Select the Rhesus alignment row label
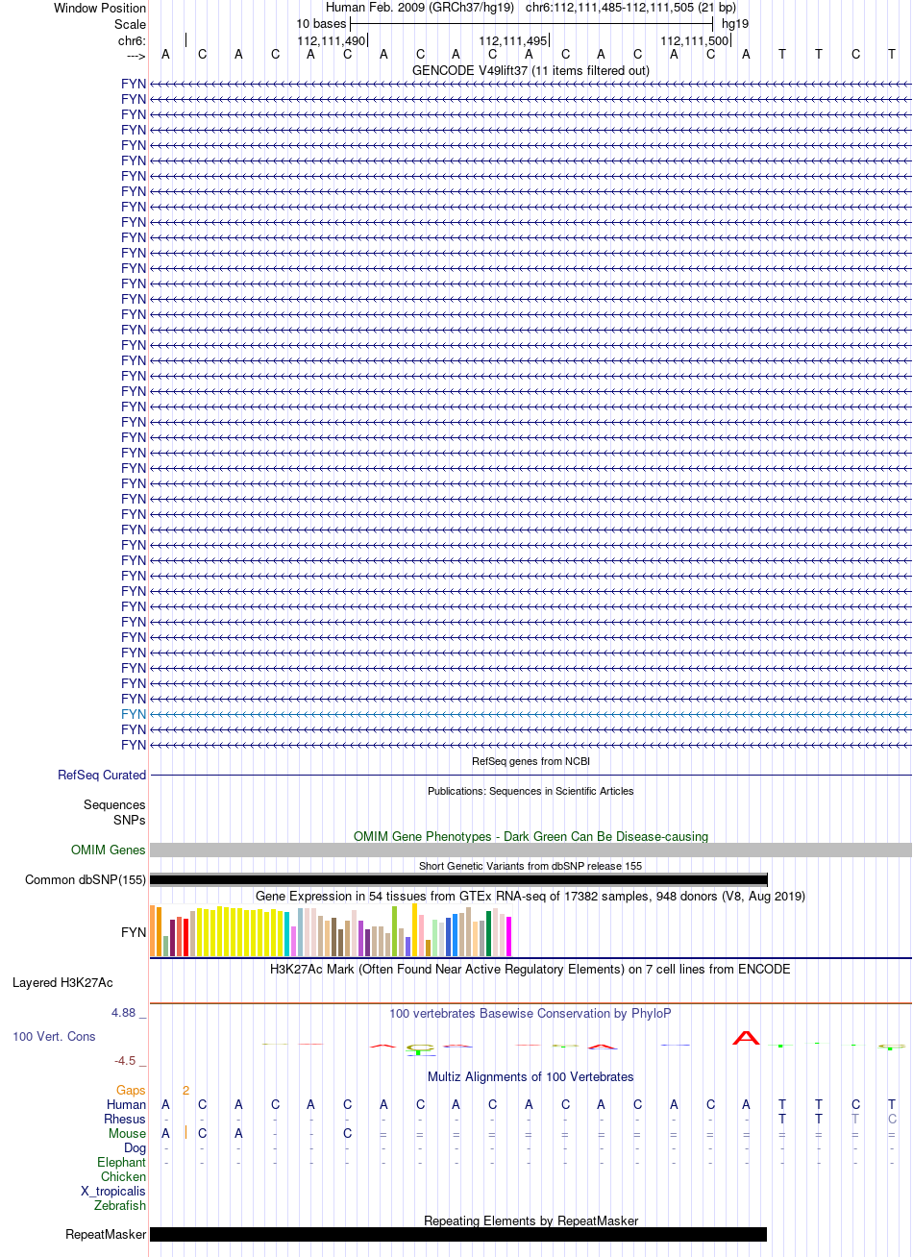Screen dimensions: 913x1257 click(125, 1119)
